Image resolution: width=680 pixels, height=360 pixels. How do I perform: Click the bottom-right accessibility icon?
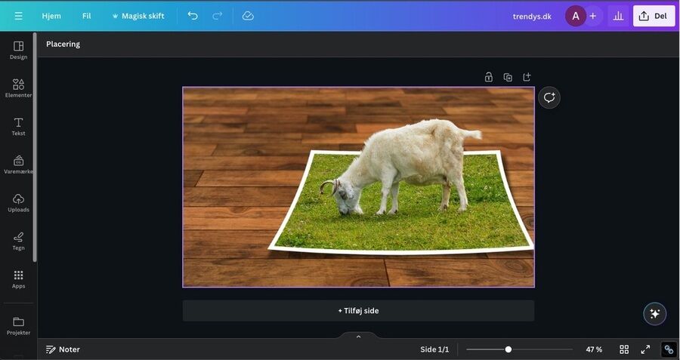click(x=669, y=349)
